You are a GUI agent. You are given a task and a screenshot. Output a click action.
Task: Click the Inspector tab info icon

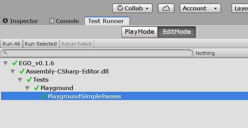click(5, 21)
